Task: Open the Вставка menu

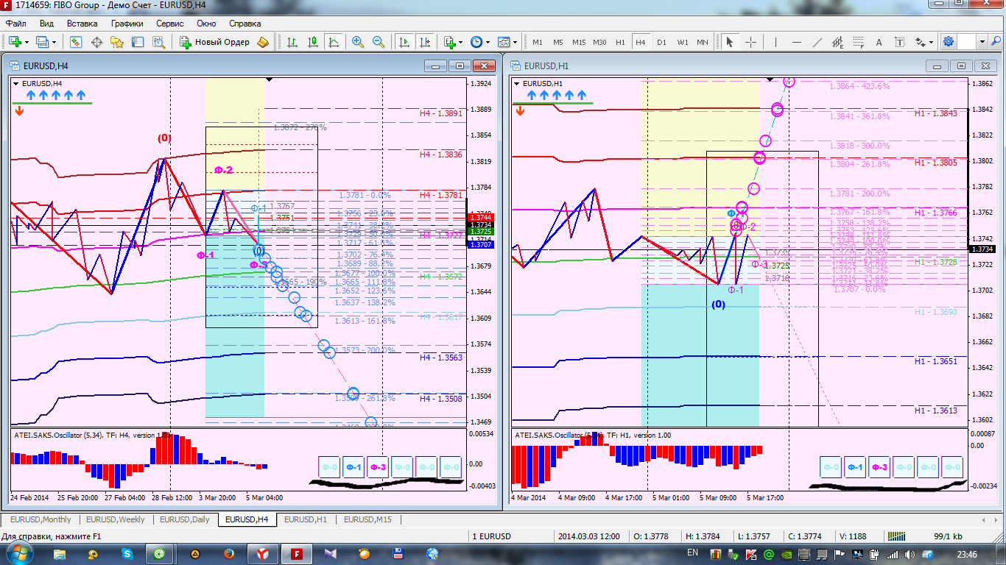Action: pos(82,24)
